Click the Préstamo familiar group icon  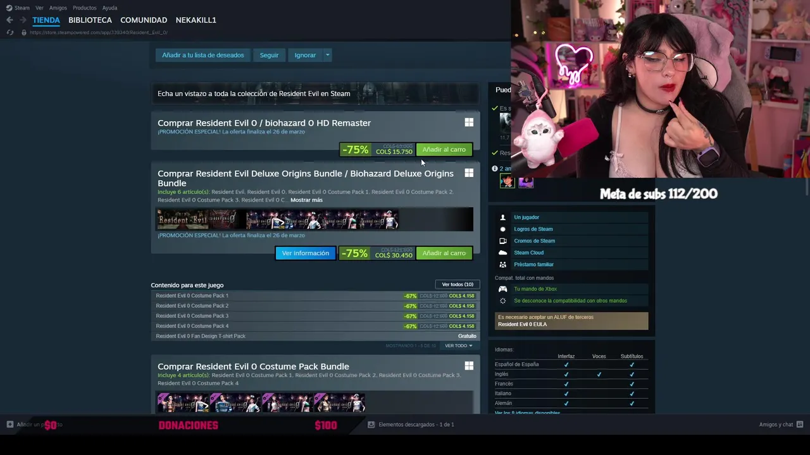click(x=503, y=265)
